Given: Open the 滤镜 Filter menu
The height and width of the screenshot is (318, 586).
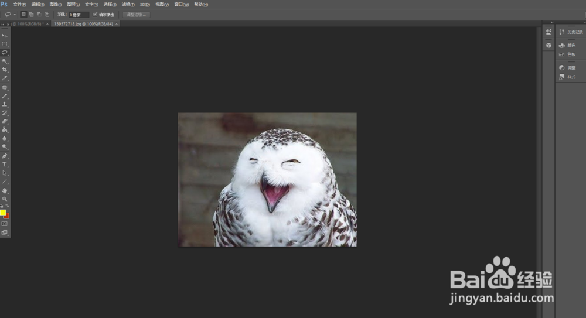Looking at the screenshot, I should [128, 5].
